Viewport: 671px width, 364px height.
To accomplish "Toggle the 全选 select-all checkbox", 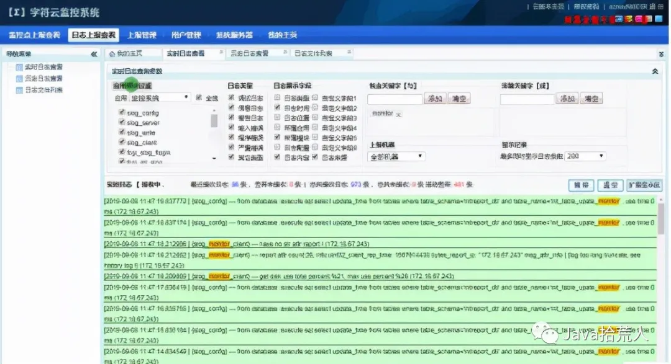I will [x=199, y=98].
